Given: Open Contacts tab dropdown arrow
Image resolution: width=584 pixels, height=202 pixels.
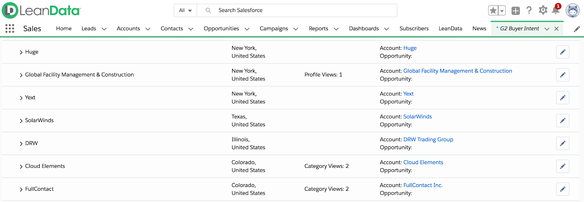Looking at the screenshot, I should (191, 29).
